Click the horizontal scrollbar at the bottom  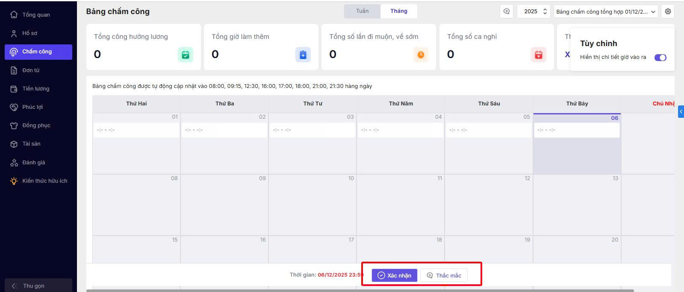tap(360, 290)
